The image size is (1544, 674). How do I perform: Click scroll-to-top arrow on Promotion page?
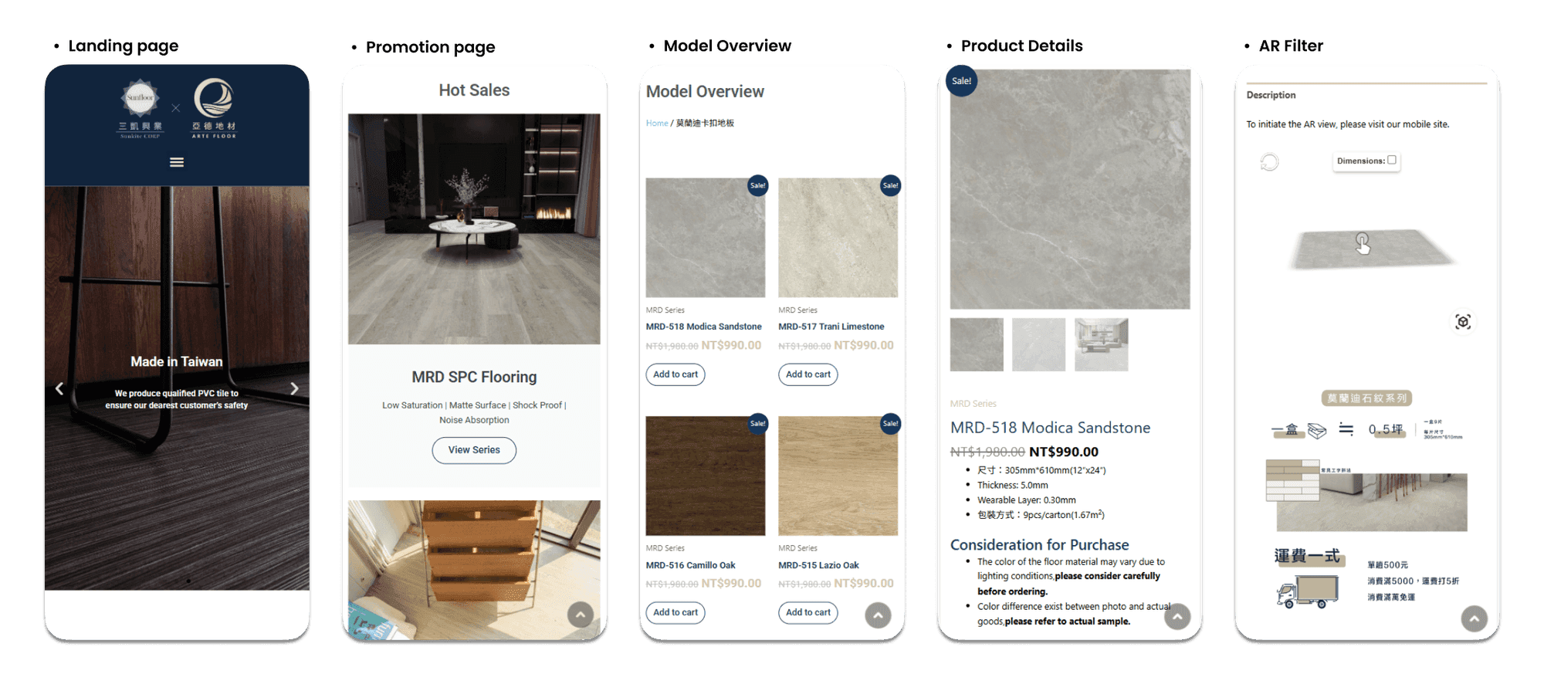tap(581, 615)
